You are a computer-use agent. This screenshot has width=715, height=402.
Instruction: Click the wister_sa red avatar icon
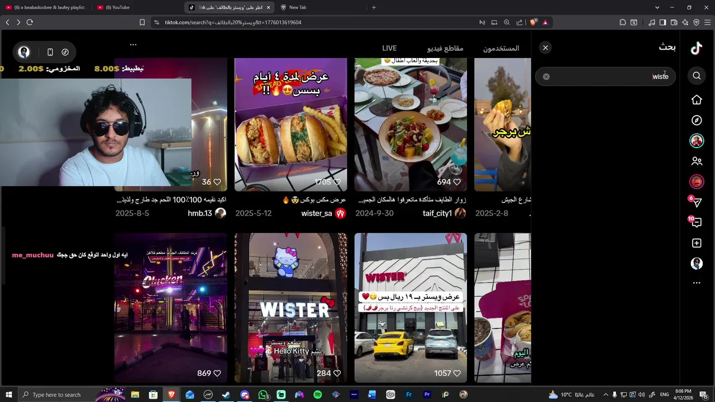coord(340,213)
